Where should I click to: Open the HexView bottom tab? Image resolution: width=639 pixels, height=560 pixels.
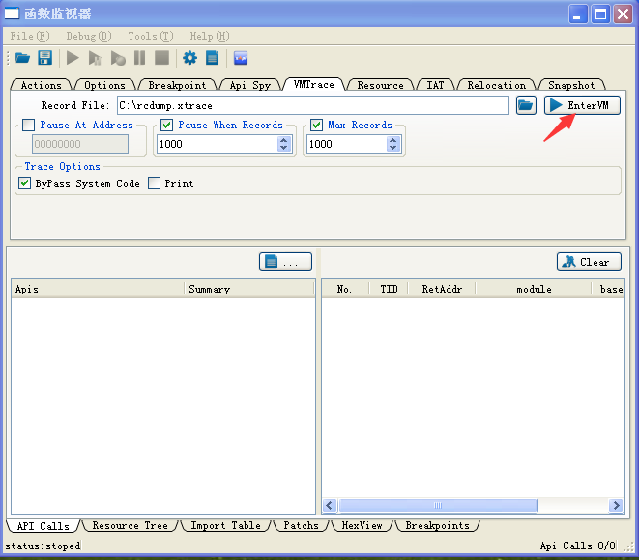point(362,526)
